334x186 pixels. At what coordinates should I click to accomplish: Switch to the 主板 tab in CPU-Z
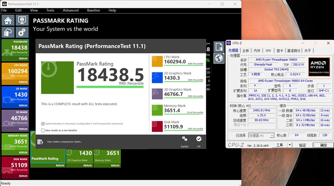tap(245, 50)
